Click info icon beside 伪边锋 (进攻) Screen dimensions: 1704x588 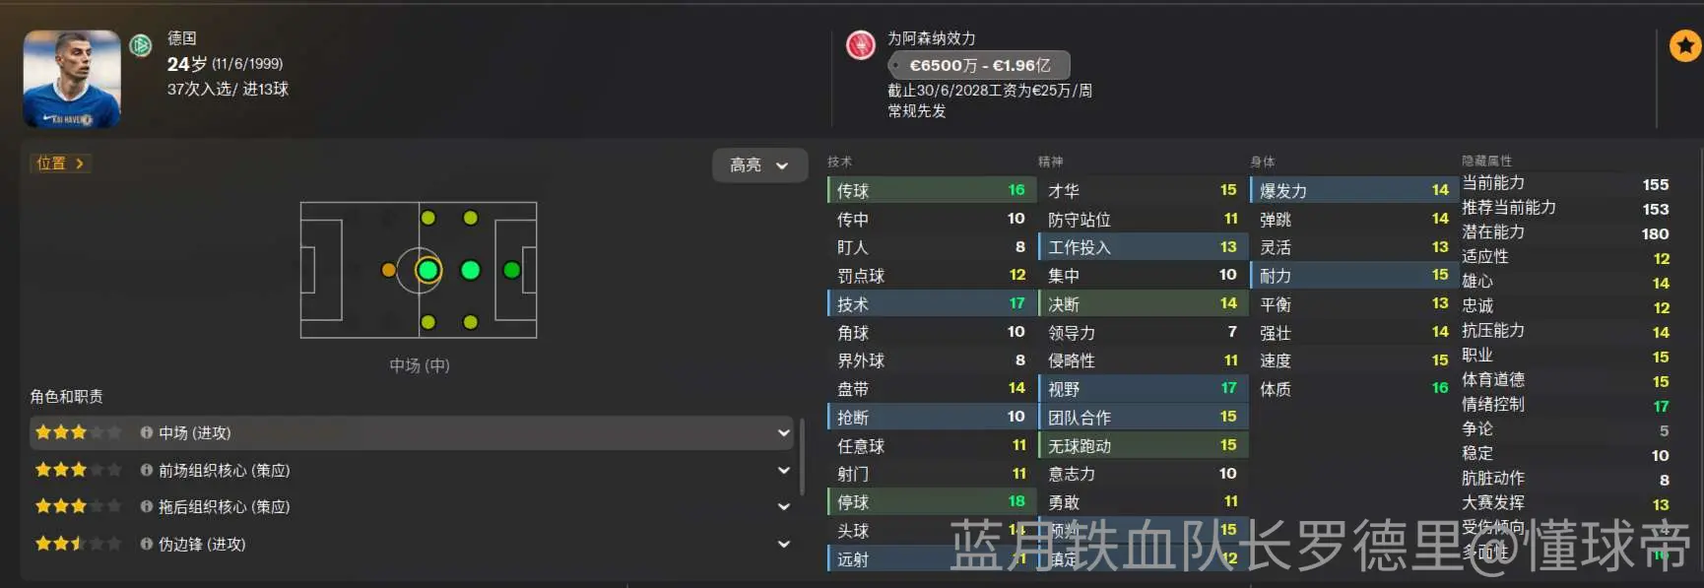click(x=147, y=544)
